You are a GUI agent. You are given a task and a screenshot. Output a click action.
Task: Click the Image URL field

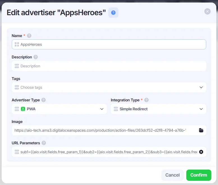point(109,130)
